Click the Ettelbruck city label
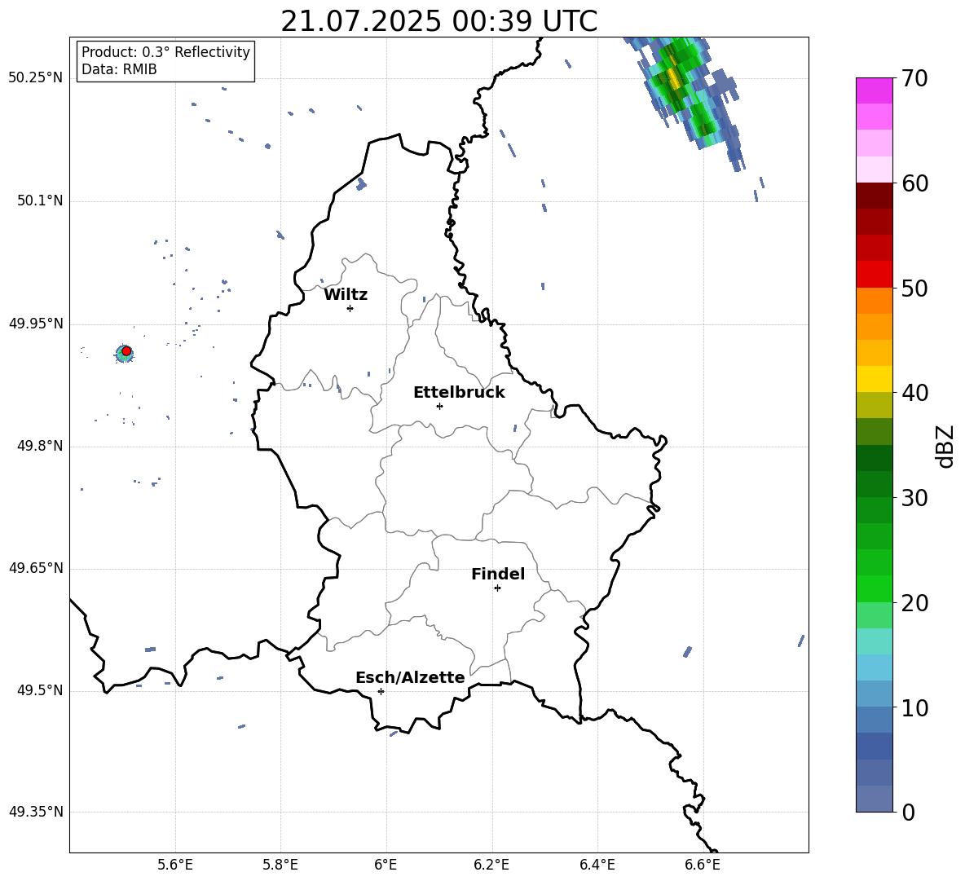 (459, 393)
